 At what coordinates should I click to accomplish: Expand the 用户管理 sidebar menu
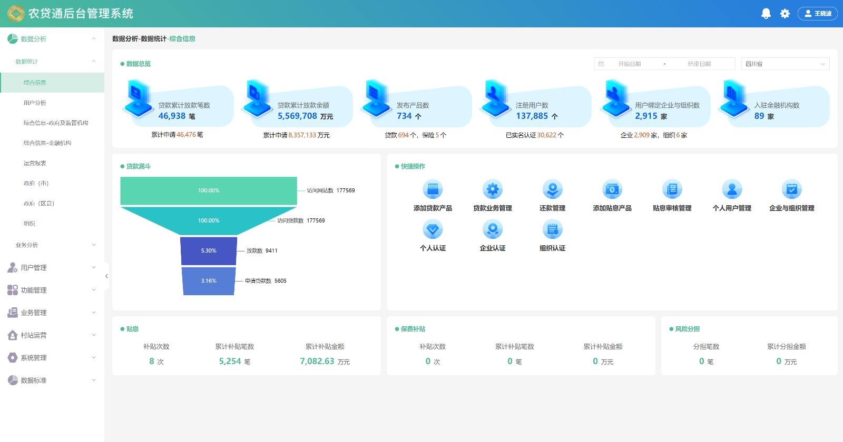click(53, 267)
